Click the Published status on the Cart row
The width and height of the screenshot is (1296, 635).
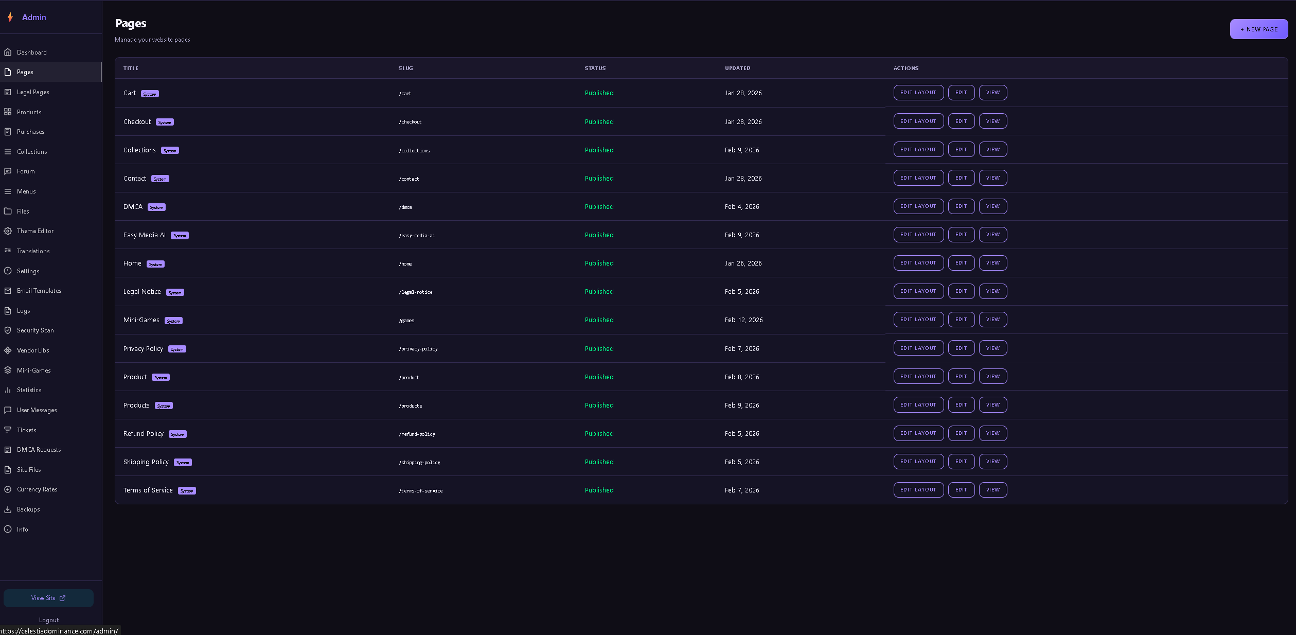tap(599, 93)
